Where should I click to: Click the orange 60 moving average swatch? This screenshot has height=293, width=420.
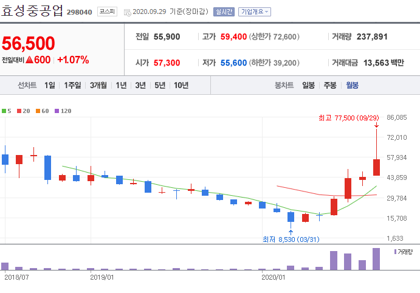click(38, 111)
